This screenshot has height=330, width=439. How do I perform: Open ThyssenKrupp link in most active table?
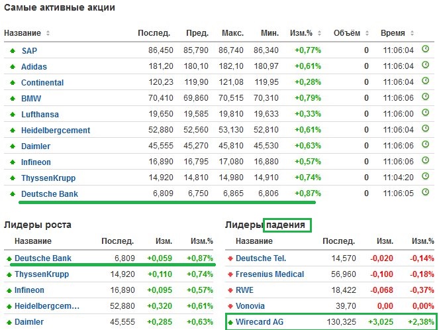coord(48,178)
